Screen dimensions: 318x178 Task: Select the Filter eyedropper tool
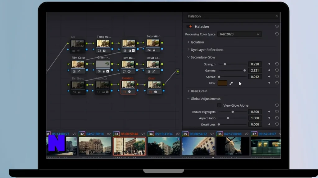231,83
